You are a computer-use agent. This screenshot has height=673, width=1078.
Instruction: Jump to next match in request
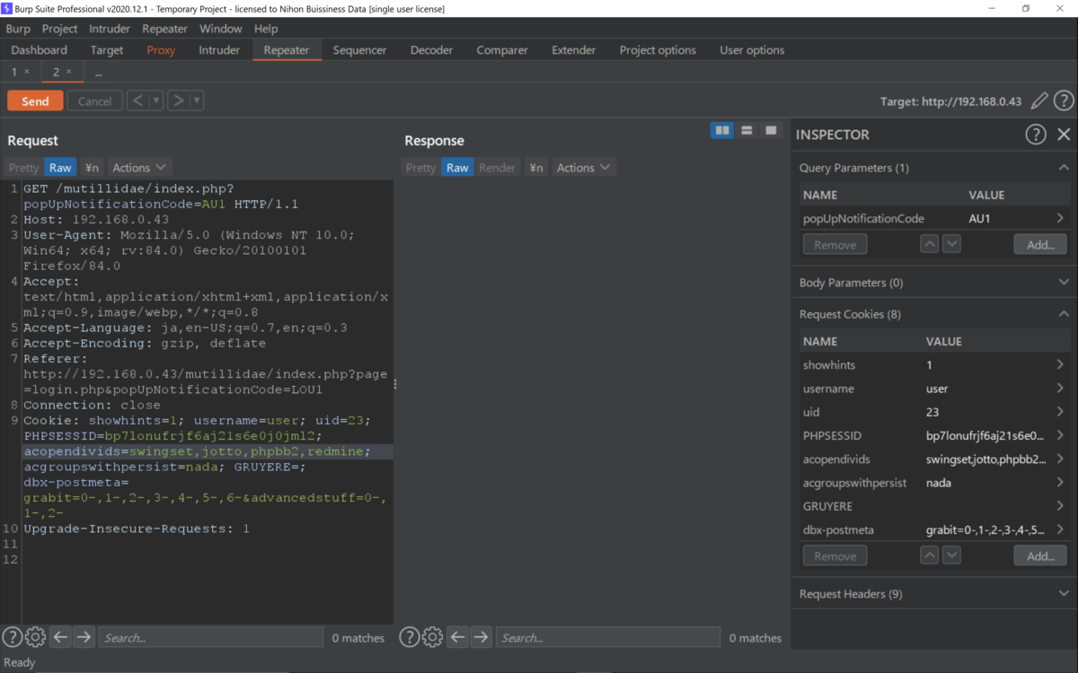[84, 637]
